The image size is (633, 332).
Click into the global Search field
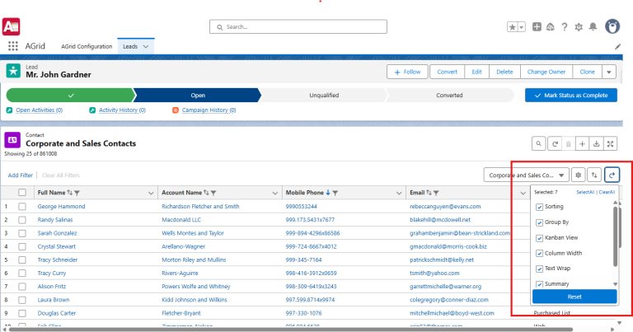[298, 26]
